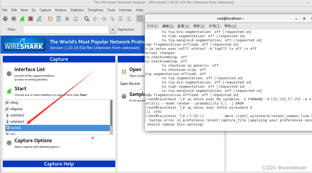Go to packet number toolbar icon
This screenshot has height=173, width=312.
pos(112,19)
